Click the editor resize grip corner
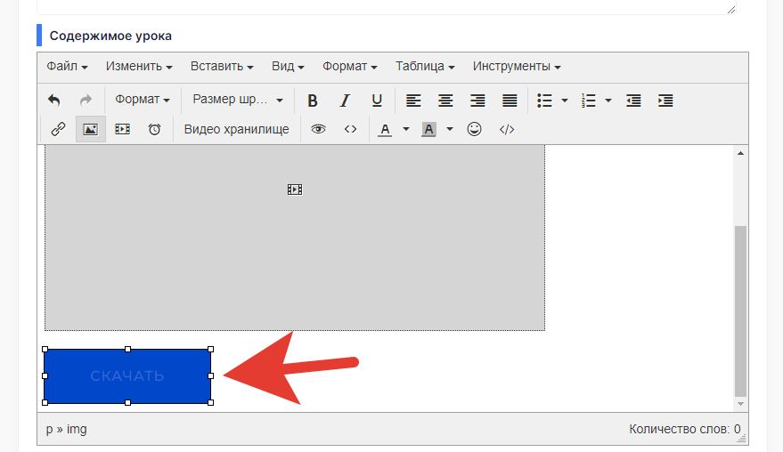The image size is (783, 452). coord(742,439)
